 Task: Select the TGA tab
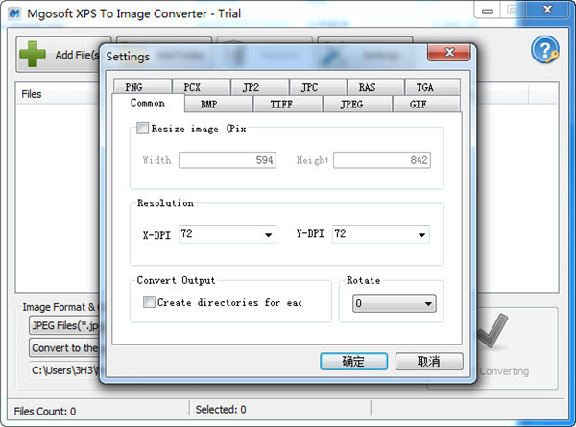(432, 87)
